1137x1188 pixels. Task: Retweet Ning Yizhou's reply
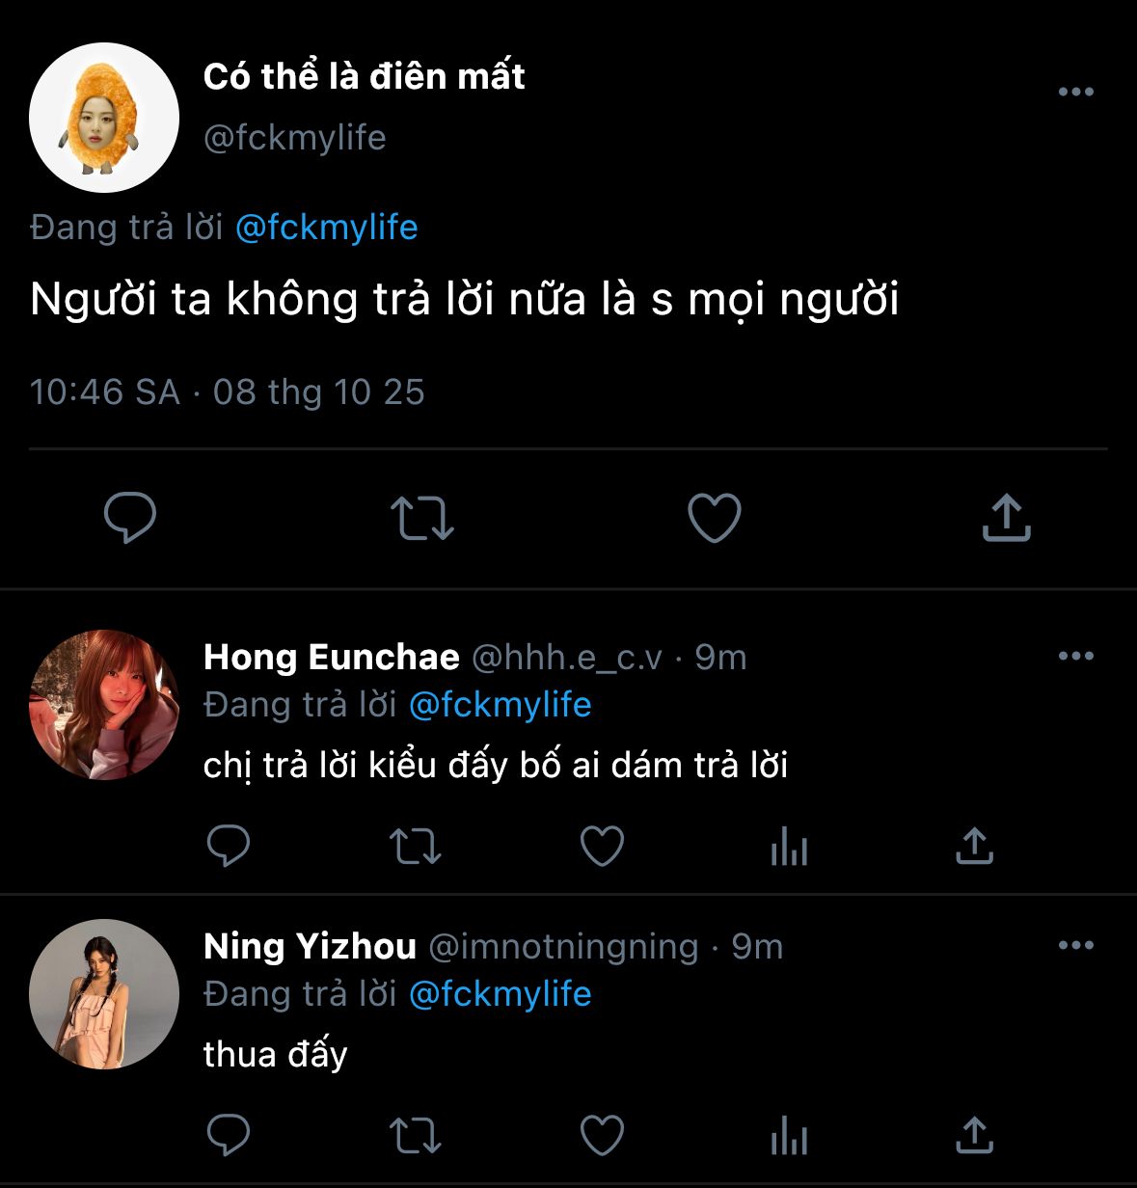(415, 1134)
